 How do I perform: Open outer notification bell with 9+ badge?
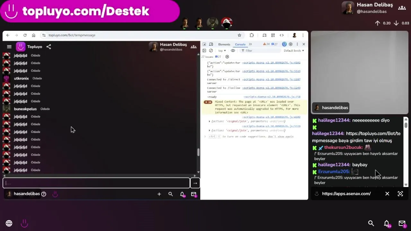point(387,224)
